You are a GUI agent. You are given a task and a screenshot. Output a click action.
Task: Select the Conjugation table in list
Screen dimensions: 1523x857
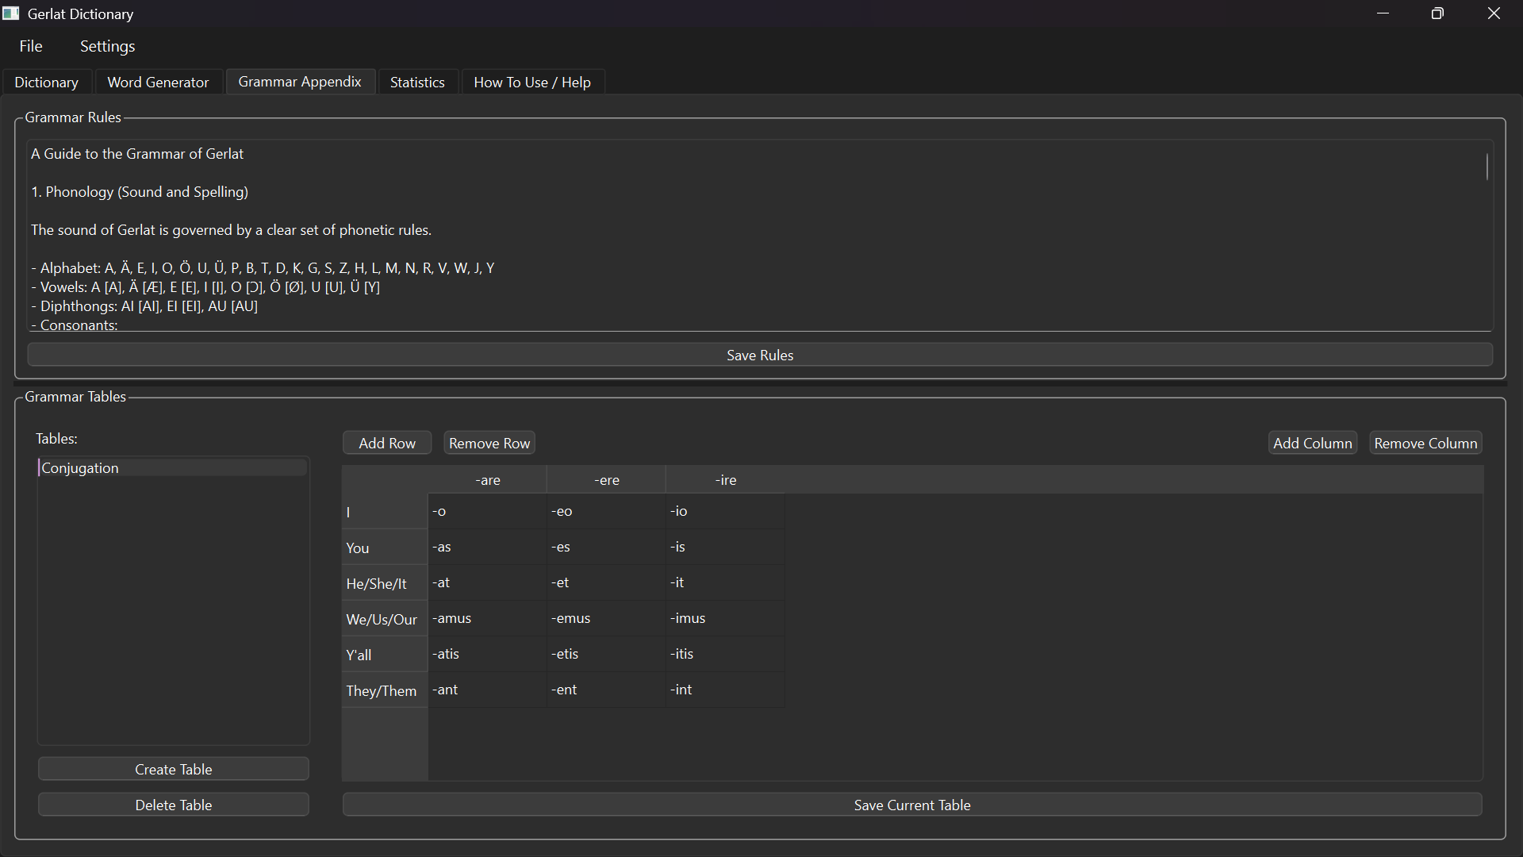[x=80, y=467]
